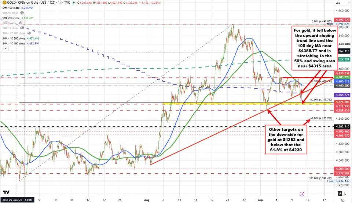Click the 13 date on time axis

click(308, 200)
